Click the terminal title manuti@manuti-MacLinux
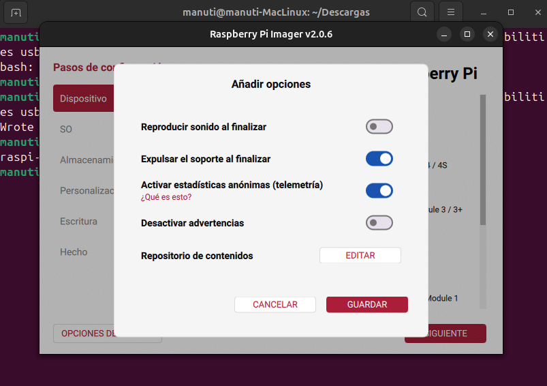 click(246, 12)
